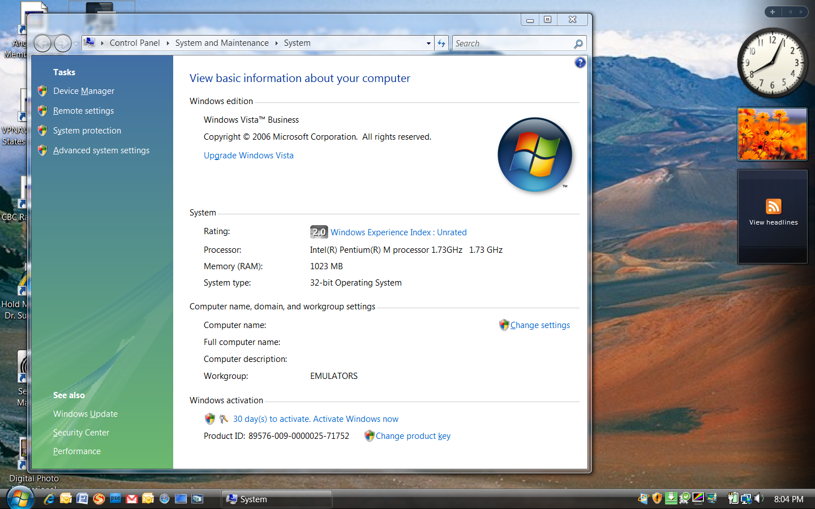The image size is (815, 509).
Task: Click Change settings for computer name
Action: [540, 325]
